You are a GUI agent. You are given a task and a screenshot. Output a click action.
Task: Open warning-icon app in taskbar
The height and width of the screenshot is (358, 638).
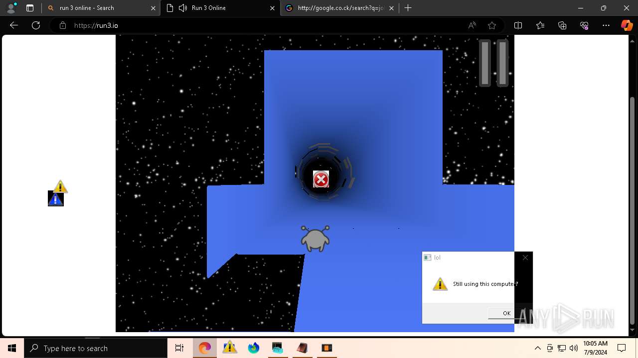(x=230, y=348)
